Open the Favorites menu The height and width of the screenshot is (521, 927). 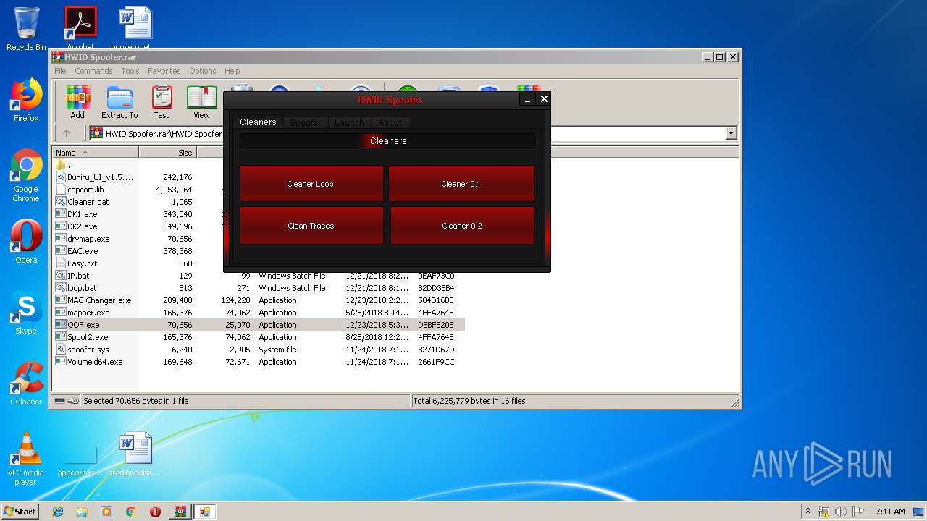coord(164,71)
